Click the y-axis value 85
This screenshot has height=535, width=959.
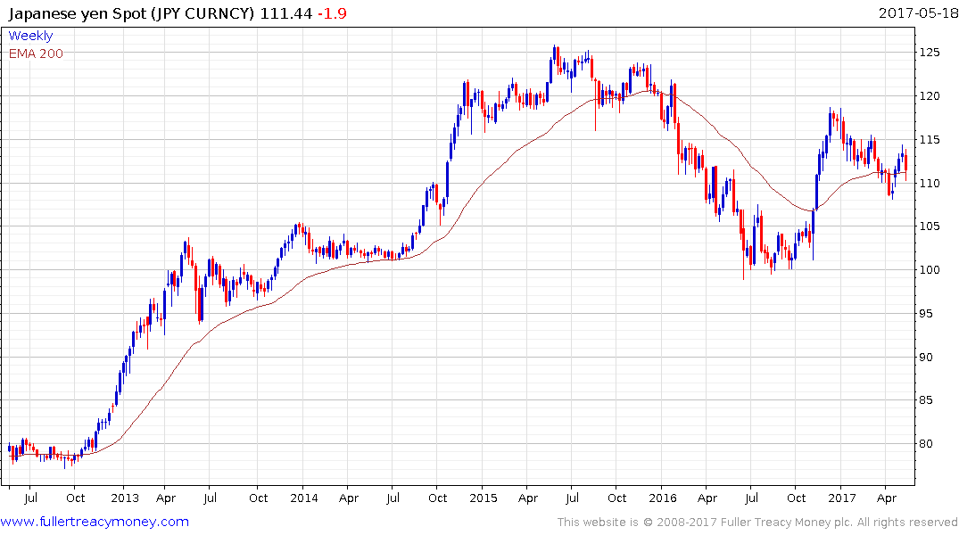click(x=926, y=400)
